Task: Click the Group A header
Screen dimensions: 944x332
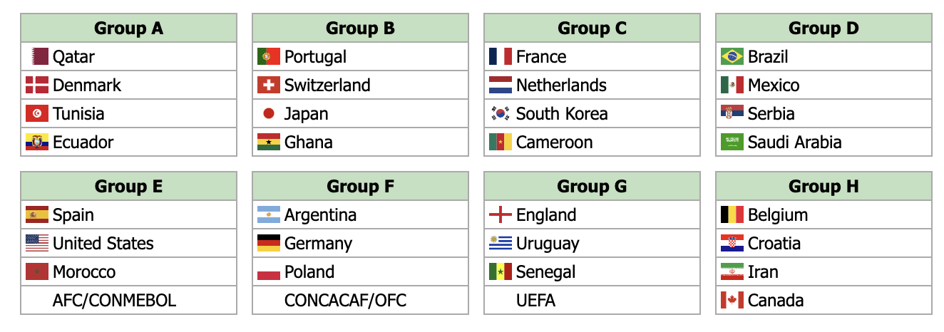Action: click(128, 28)
